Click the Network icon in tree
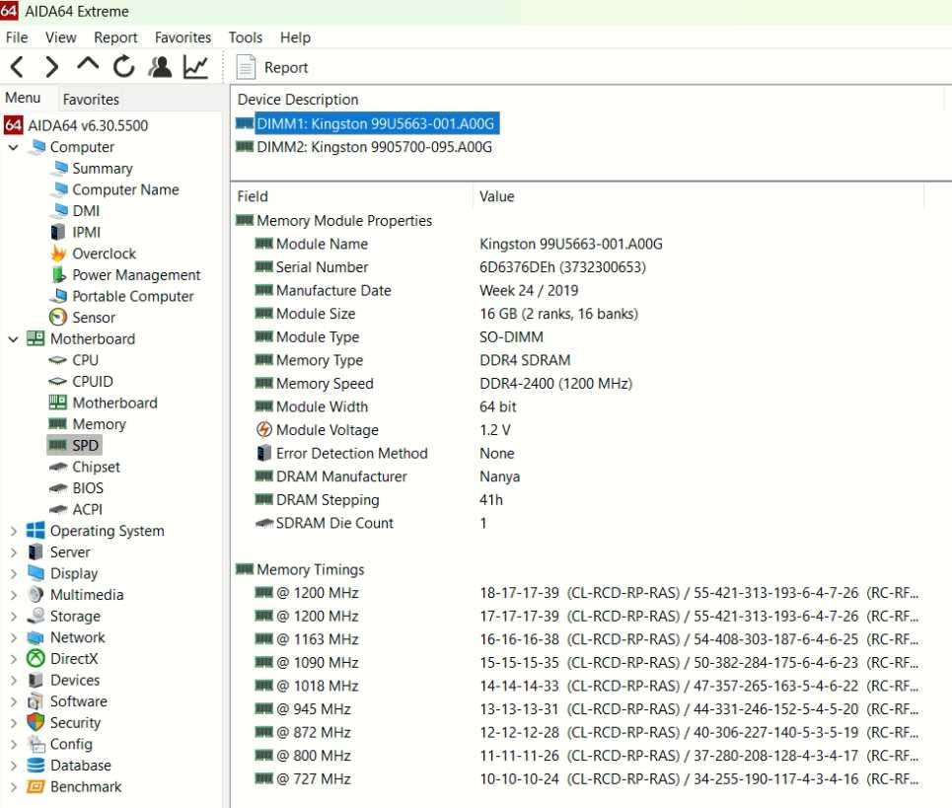952x808 pixels. (x=36, y=637)
